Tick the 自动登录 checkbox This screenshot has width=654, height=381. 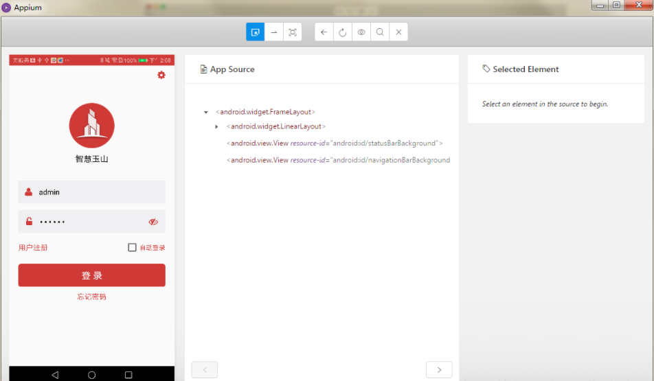[132, 248]
